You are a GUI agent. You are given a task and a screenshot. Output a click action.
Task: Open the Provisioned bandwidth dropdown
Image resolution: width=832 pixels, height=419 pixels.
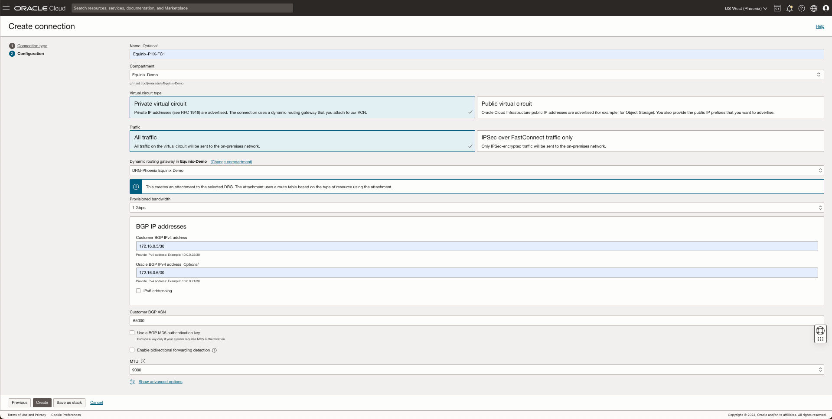click(x=820, y=207)
